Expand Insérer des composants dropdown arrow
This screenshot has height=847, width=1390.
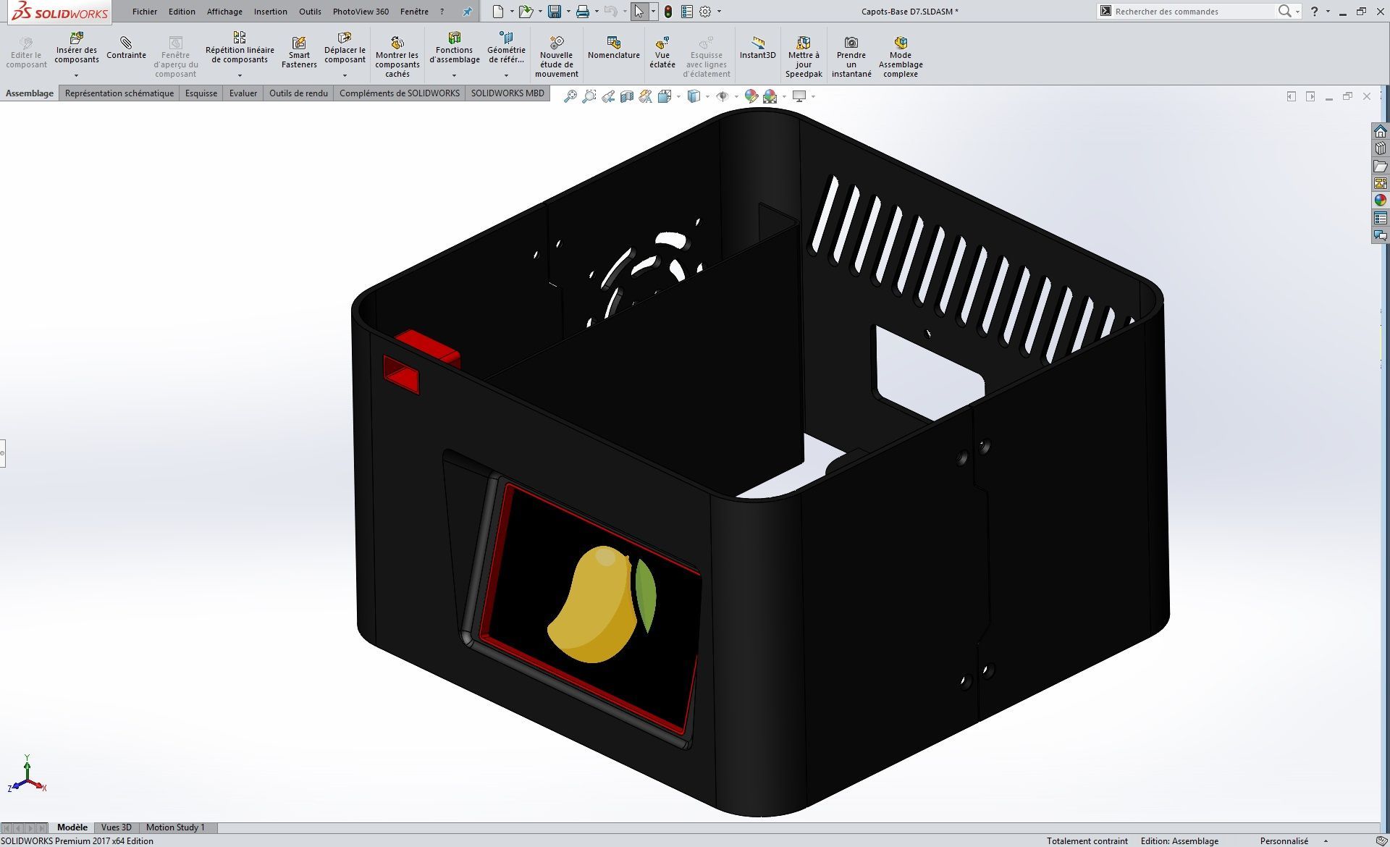tap(76, 75)
